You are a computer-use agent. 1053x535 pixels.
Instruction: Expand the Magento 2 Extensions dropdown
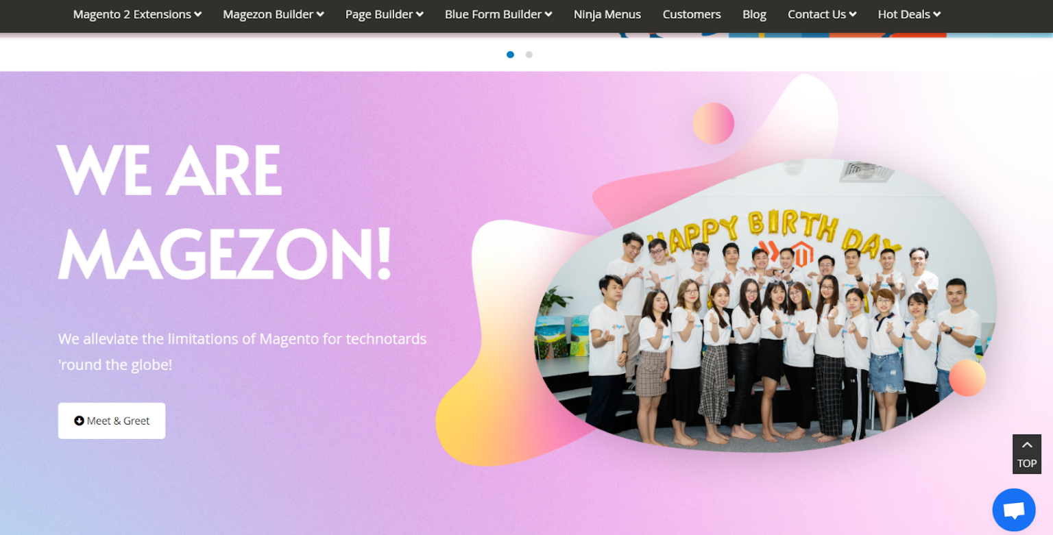(x=137, y=14)
